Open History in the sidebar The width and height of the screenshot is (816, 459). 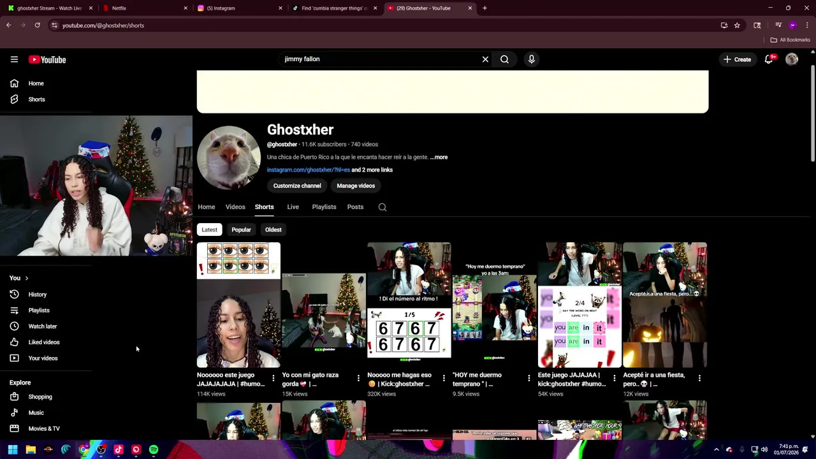click(x=37, y=295)
